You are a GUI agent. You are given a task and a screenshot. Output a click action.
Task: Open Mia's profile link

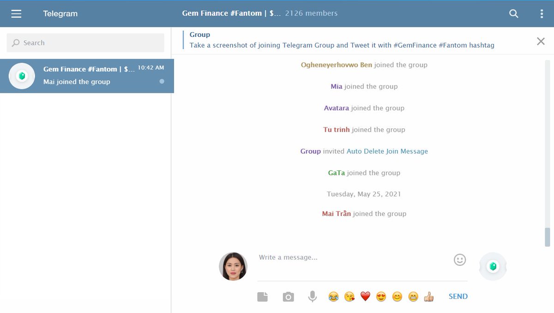[x=337, y=86]
